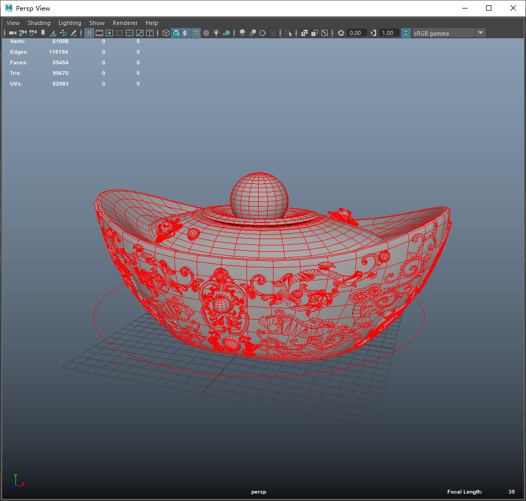526x501 pixels.
Task: Open Camera Attributes icon
Action: coord(32,33)
